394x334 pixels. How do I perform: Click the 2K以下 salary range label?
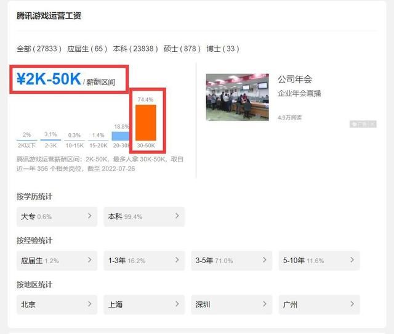pos(26,145)
